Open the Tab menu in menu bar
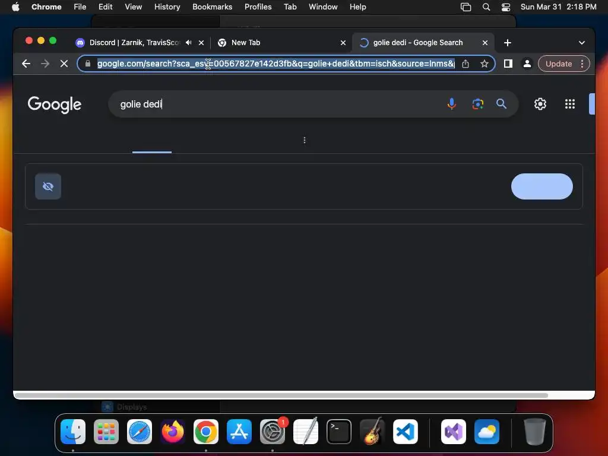 point(290,7)
